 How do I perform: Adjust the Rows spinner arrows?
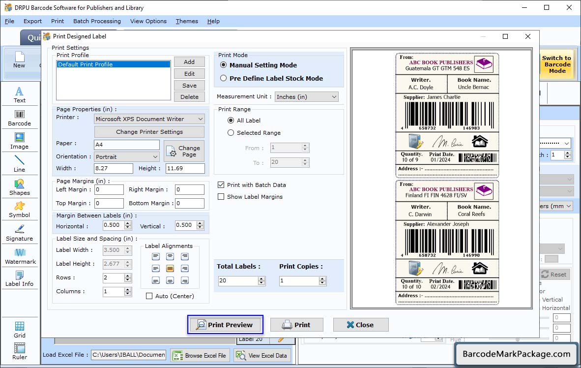(128, 278)
